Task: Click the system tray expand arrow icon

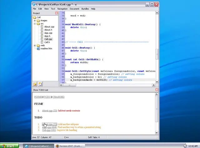Action: pyautogui.click(x=185, y=146)
